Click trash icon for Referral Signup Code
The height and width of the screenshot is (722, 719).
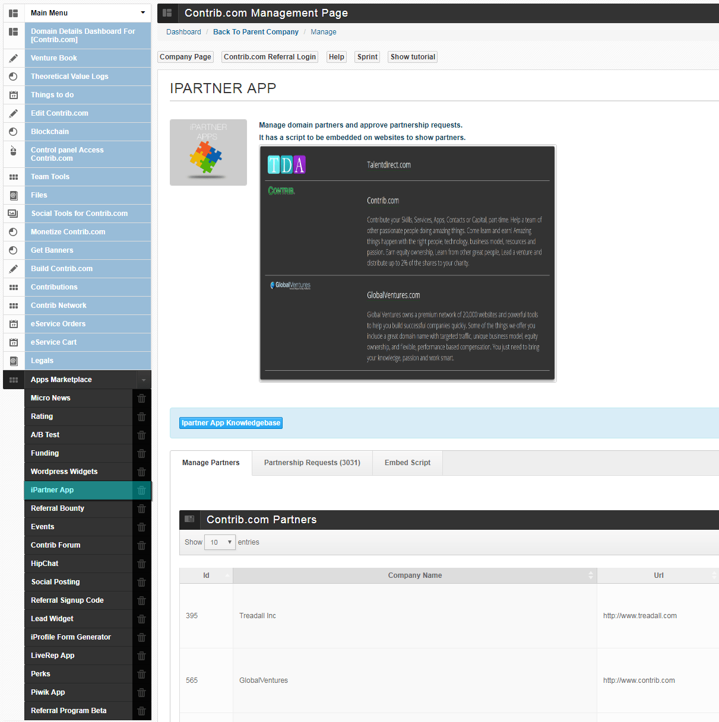coord(141,600)
